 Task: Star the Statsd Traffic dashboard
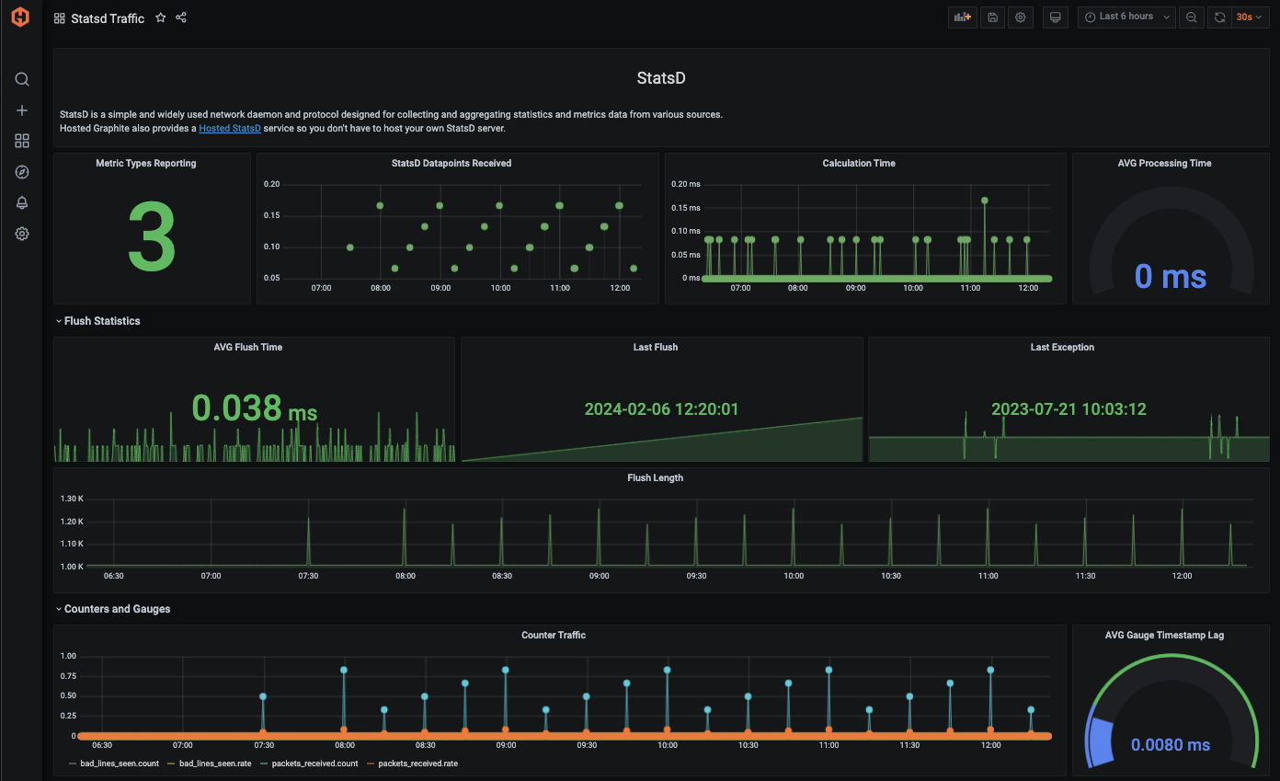tap(161, 17)
